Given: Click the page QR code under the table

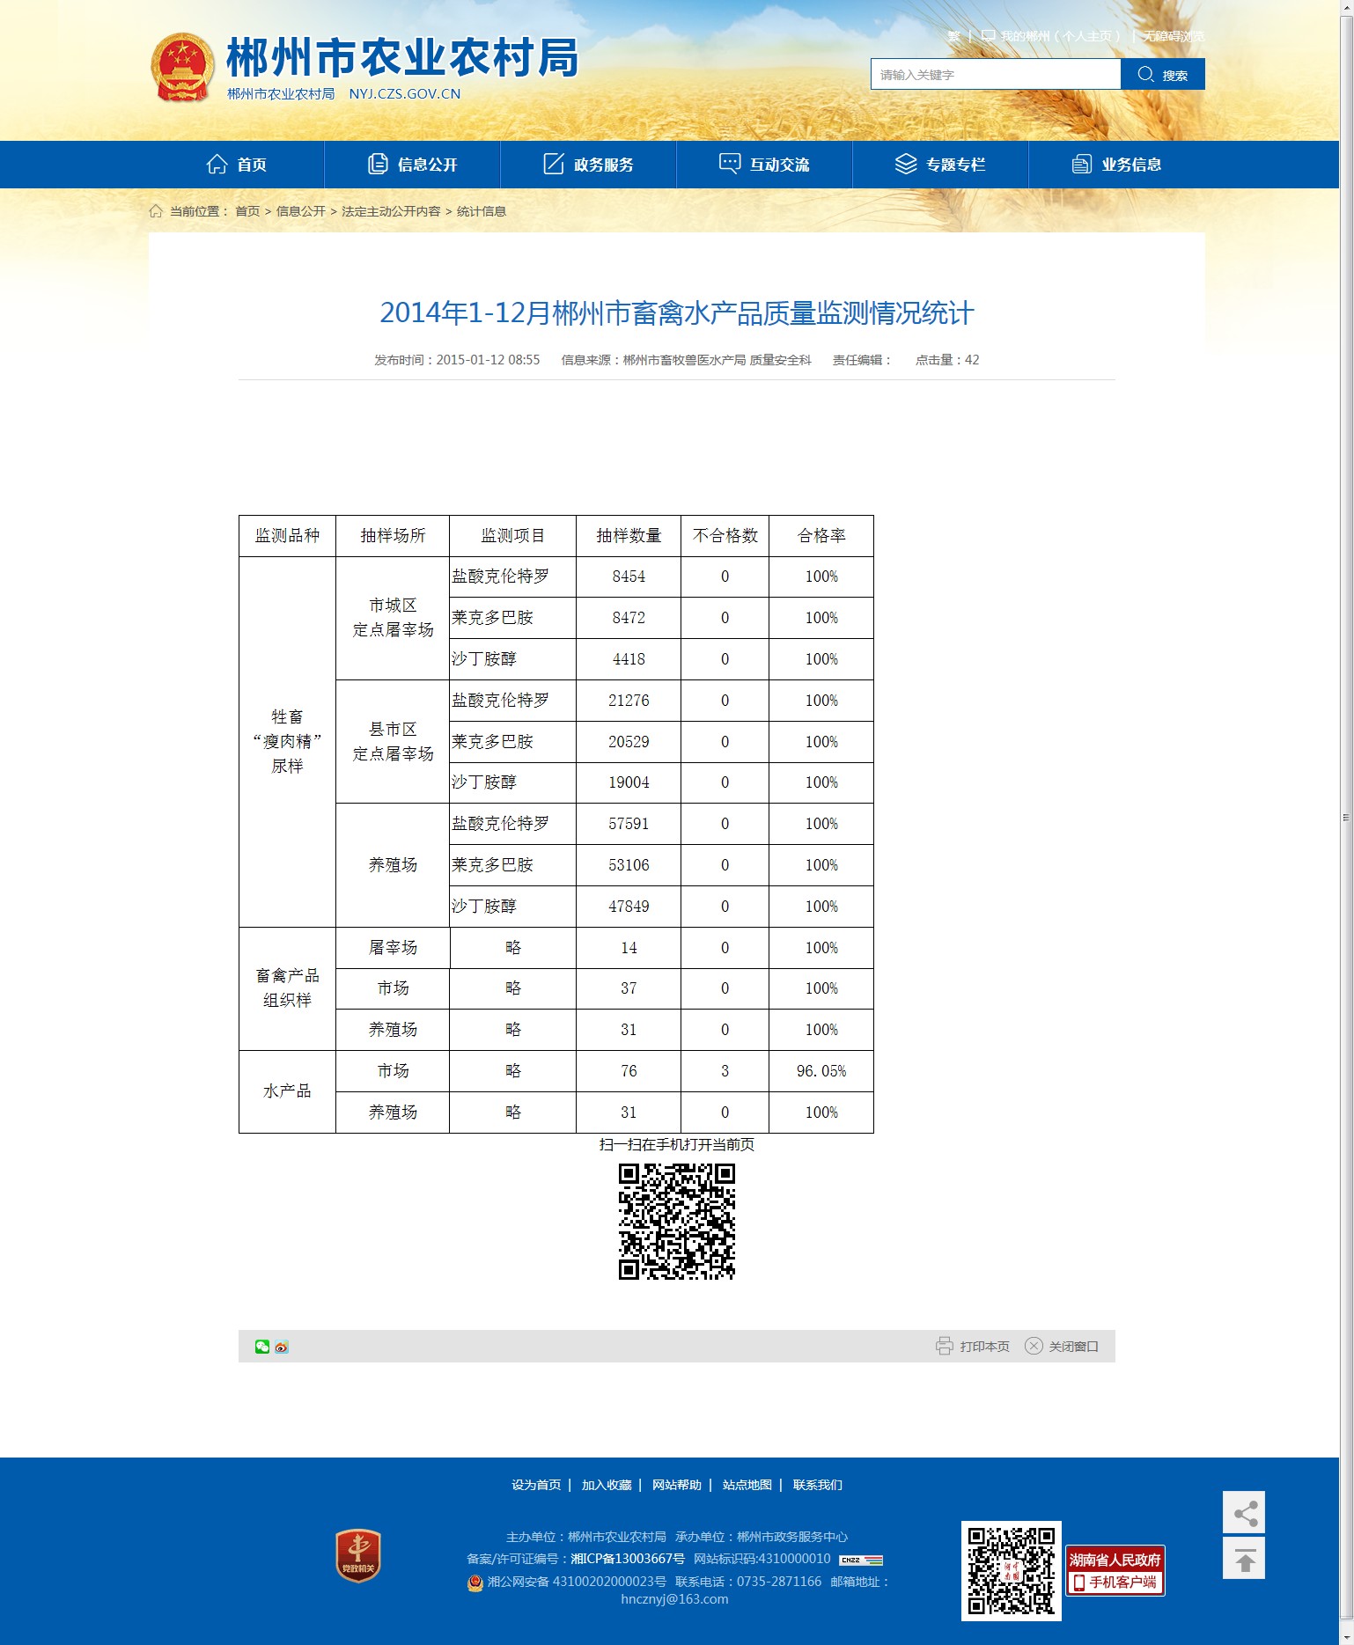Looking at the screenshot, I should coord(676,1221).
